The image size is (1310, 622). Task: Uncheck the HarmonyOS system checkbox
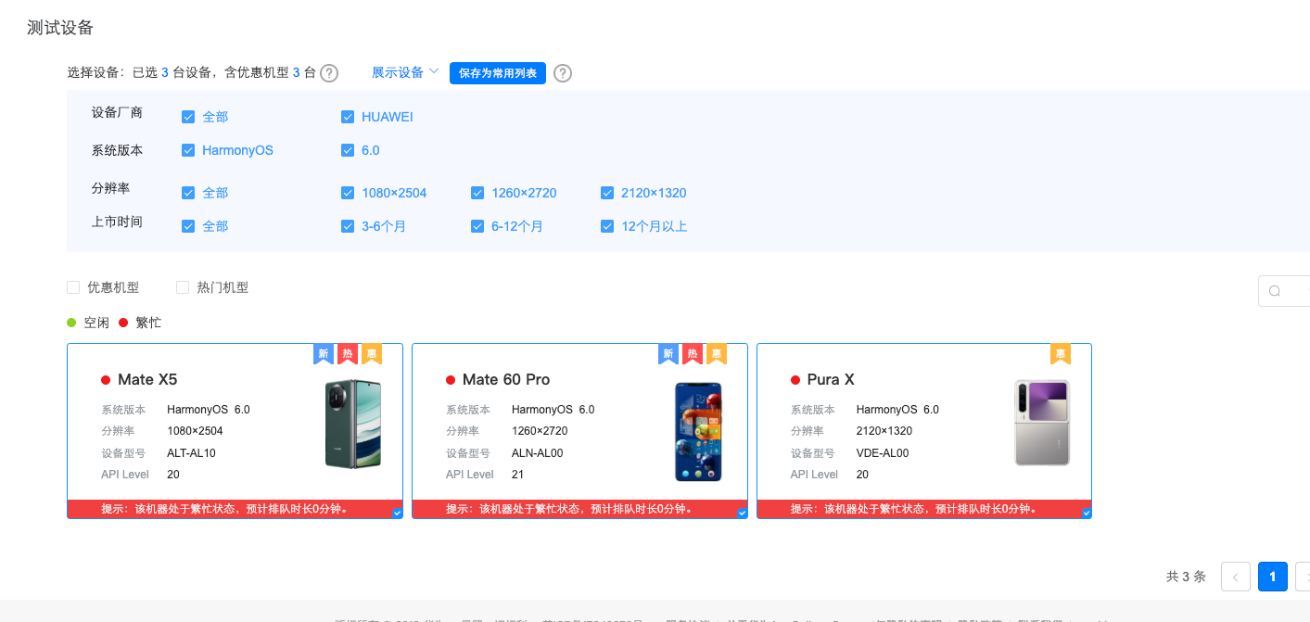[188, 150]
